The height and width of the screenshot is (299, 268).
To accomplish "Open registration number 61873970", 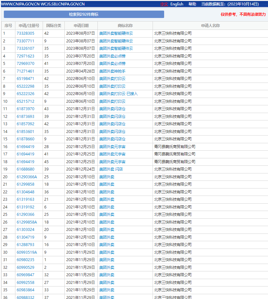I will 25,109.
